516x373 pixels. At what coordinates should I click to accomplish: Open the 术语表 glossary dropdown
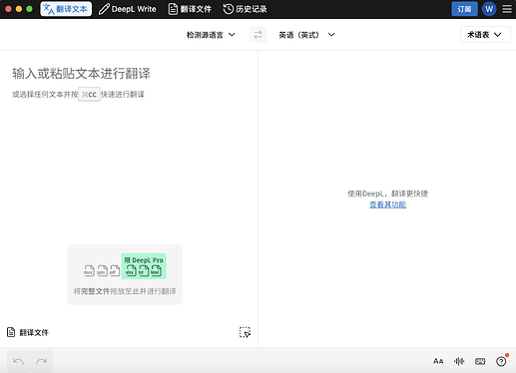click(x=485, y=35)
